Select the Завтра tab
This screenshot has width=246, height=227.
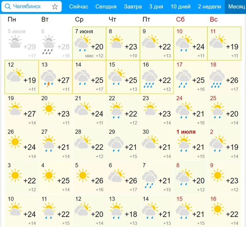click(133, 6)
